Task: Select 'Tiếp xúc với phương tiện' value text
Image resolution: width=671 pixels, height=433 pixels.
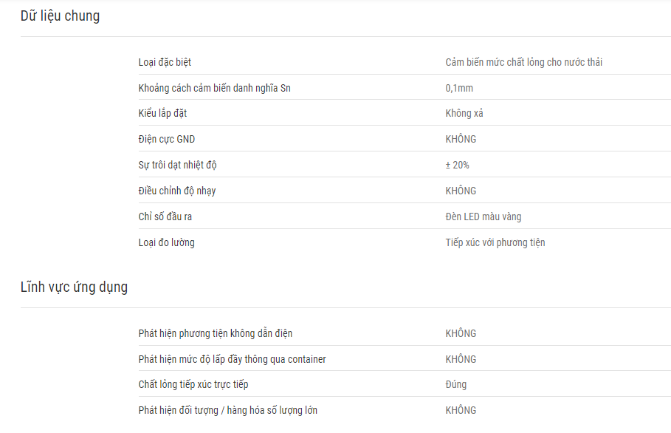Action: coord(495,243)
